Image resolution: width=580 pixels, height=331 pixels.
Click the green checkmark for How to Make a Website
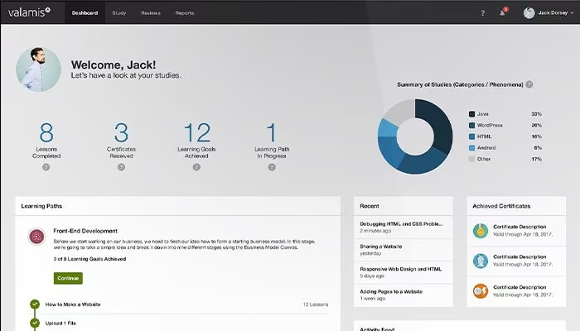tap(35, 304)
